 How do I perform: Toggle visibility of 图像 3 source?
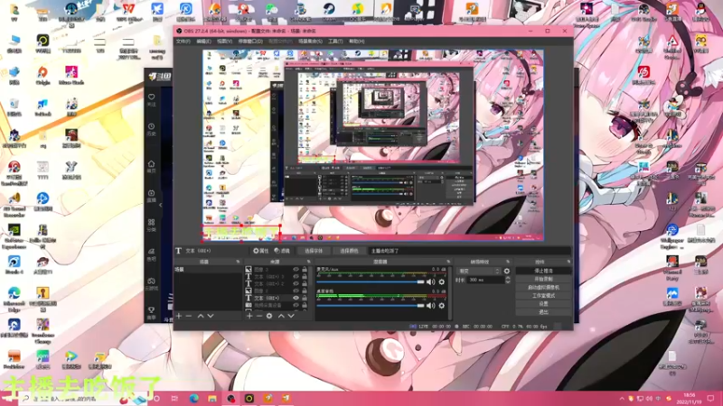(x=296, y=269)
